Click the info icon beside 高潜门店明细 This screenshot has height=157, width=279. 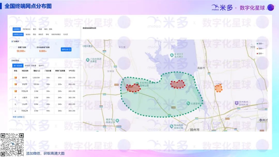click(24, 117)
